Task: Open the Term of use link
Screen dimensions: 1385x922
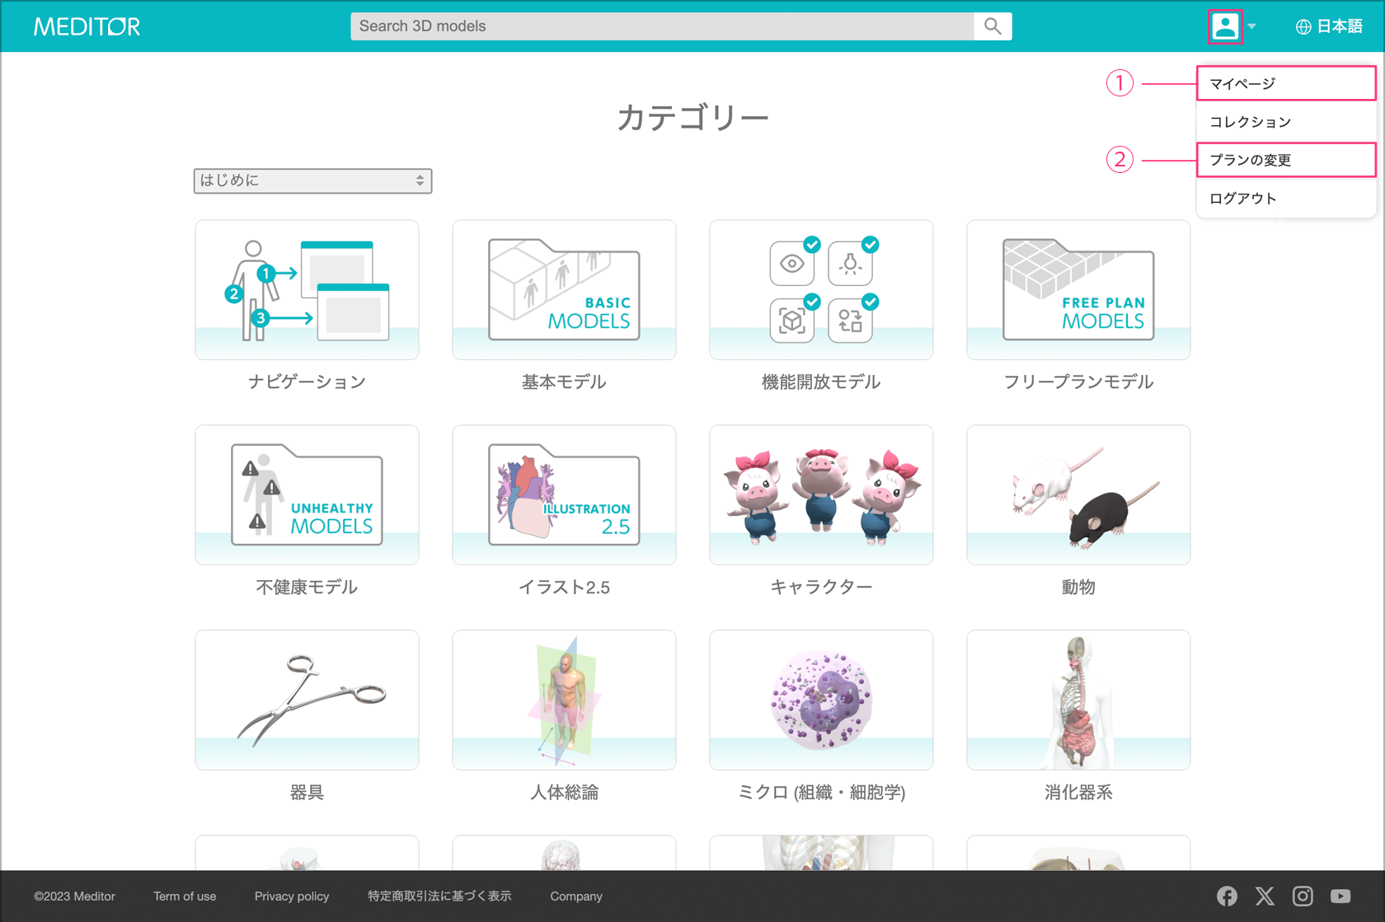Action: (185, 896)
